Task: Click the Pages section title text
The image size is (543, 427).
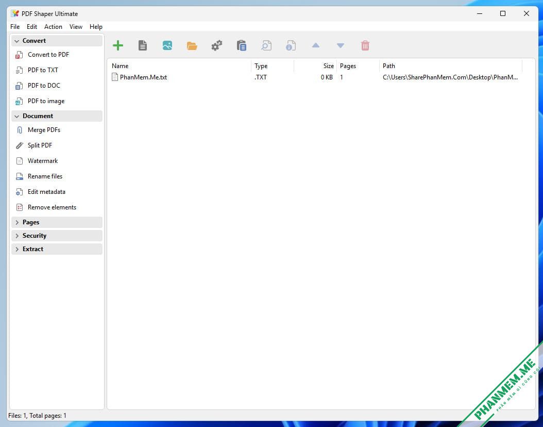Action: point(31,222)
